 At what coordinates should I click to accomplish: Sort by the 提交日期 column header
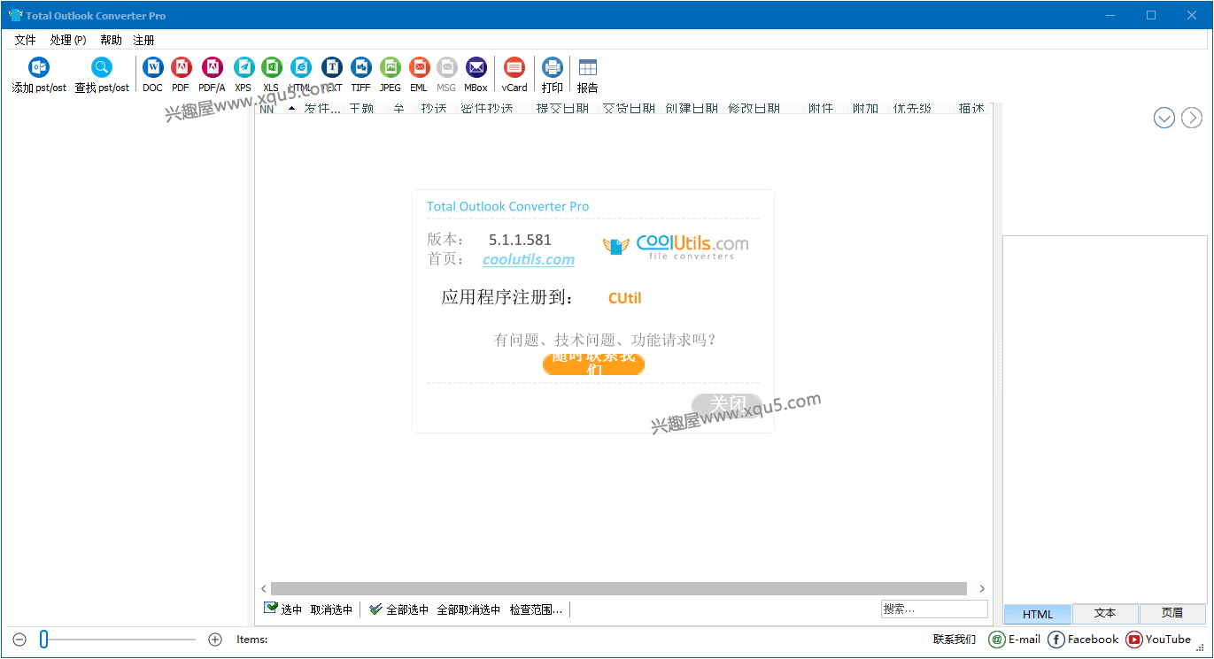click(x=562, y=108)
